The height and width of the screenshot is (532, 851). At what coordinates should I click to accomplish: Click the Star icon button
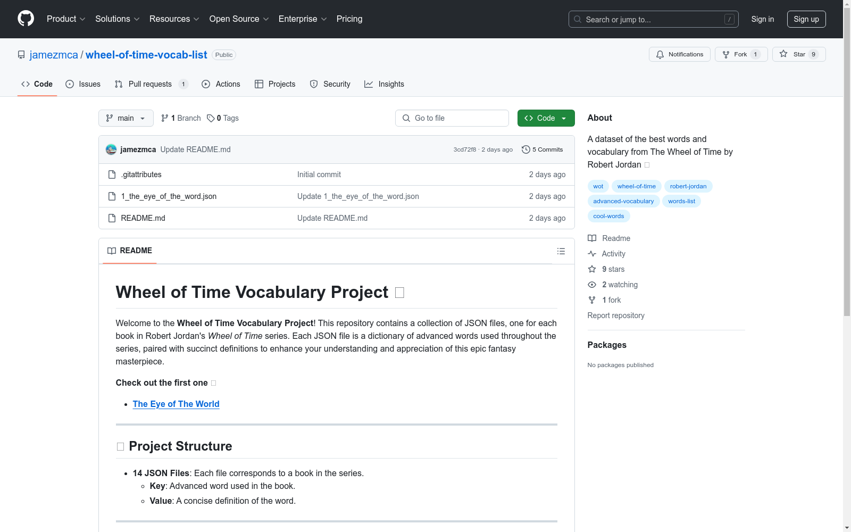point(783,54)
